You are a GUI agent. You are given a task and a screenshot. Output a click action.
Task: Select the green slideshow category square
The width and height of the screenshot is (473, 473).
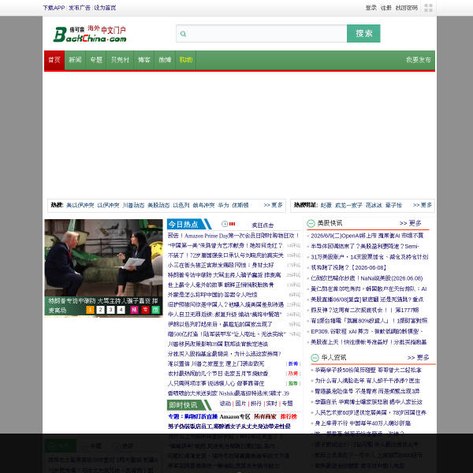tap(155, 310)
